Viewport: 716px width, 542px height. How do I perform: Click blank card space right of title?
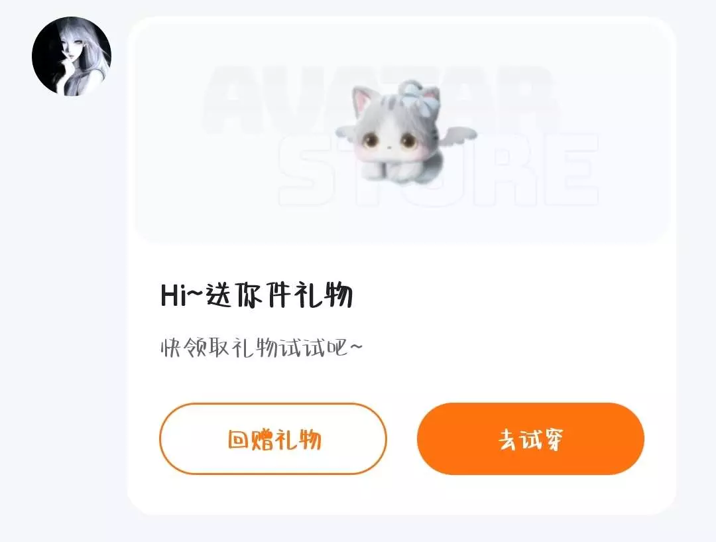pyautogui.click(x=503, y=295)
